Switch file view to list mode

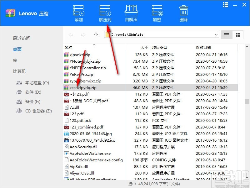[226, 35]
